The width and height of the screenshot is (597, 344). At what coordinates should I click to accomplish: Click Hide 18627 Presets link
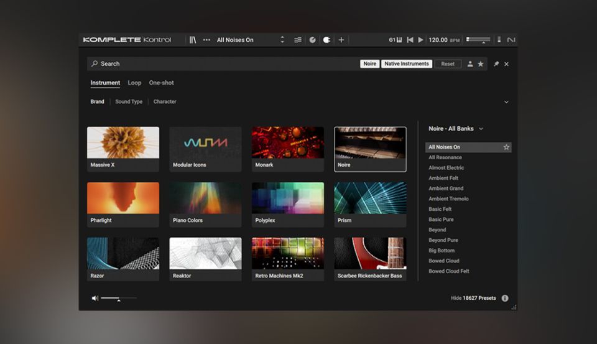[x=473, y=298]
